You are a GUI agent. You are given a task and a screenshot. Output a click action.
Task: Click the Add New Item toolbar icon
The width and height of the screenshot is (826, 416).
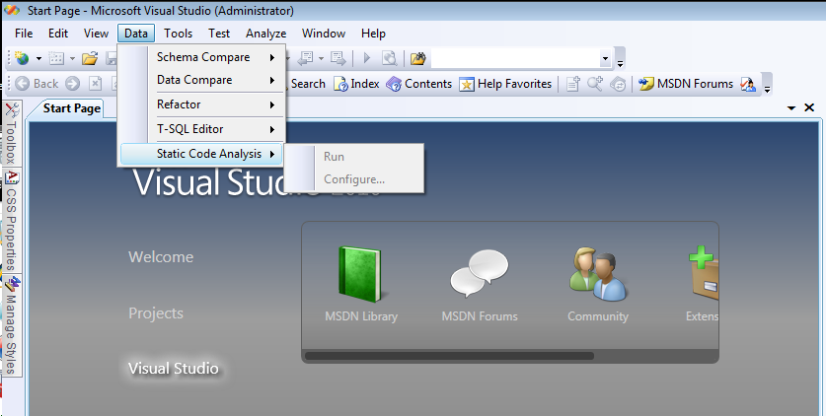point(56,58)
